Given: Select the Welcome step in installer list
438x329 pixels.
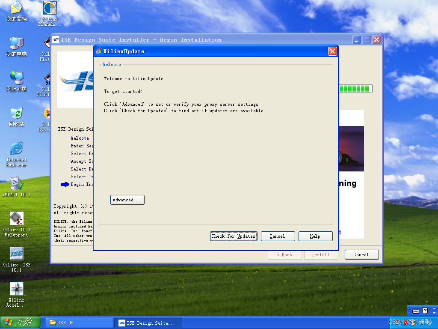Looking at the screenshot, I should click(x=80, y=138).
